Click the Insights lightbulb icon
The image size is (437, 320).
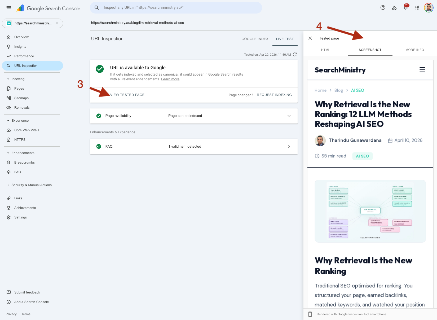pos(9,47)
